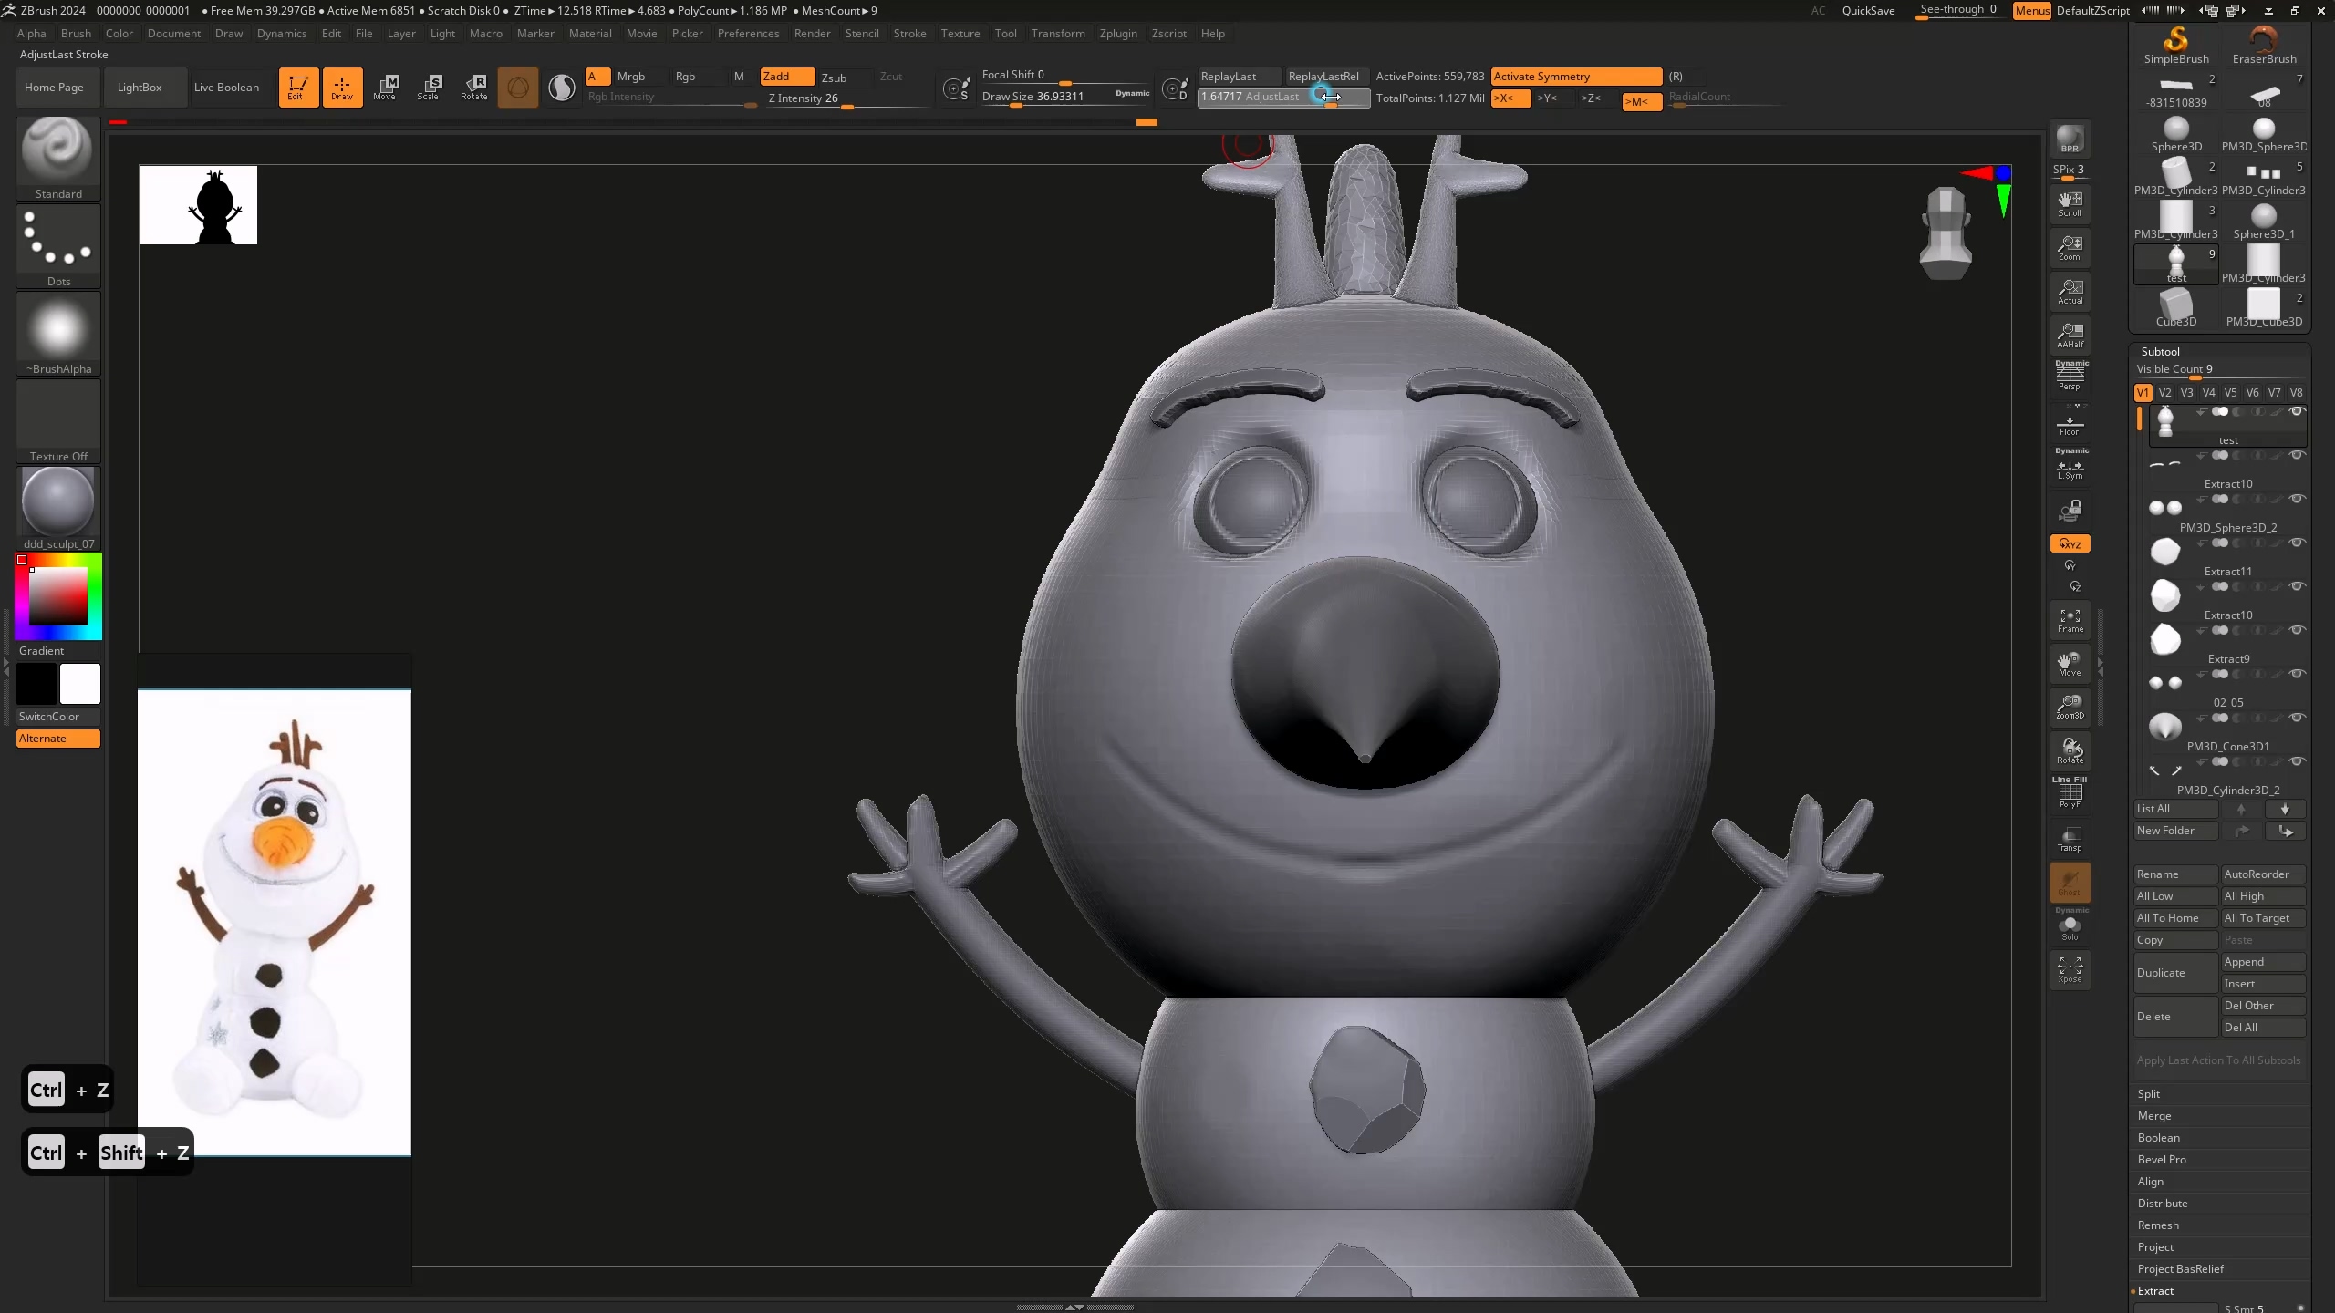This screenshot has height=1313, width=2335.
Task: Click the Olaf reference image thumbnail
Action: [274, 921]
